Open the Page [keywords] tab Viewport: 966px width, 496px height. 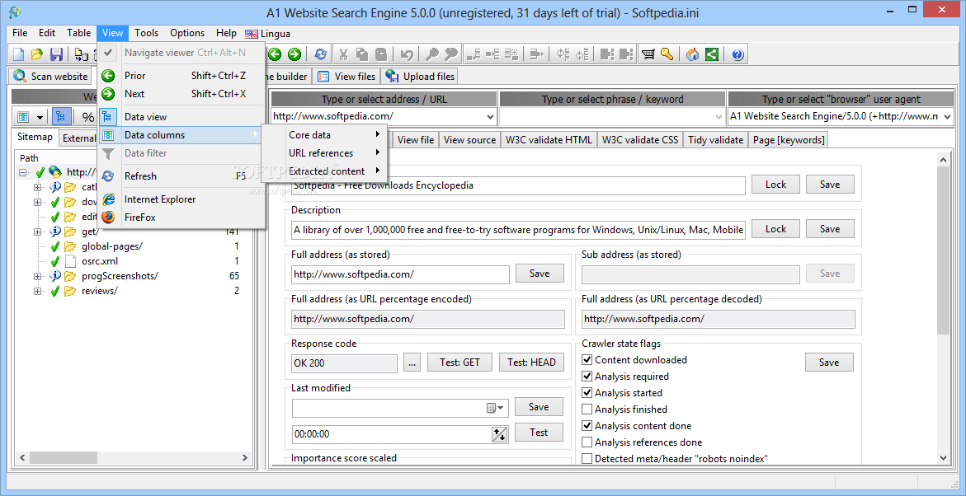click(788, 140)
